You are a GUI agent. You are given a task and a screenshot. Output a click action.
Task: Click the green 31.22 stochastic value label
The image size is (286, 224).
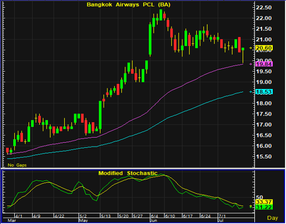(264, 207)
